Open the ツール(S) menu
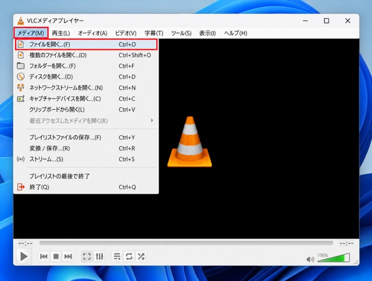The height and width of the screenshot is (281, 372). tap(181, 33)
